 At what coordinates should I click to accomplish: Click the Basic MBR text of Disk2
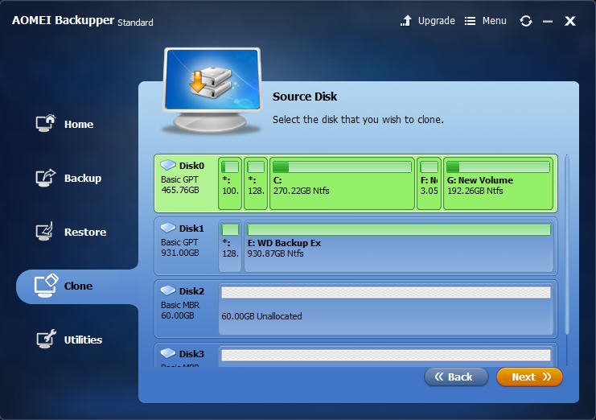[x=180, y=305]
